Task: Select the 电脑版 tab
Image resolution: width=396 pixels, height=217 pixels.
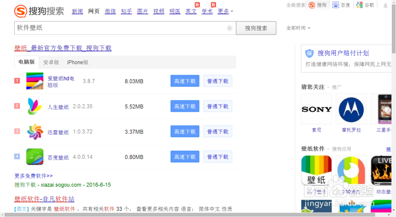Action: (x=27, y=62)
